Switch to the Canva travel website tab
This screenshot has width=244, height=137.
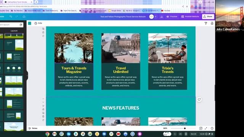(18, 2)
